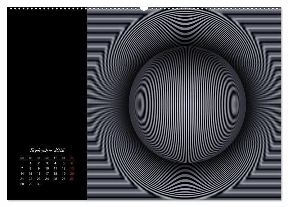Pick date 19 in the calendar
This screenshot has width=288, height=207.
point(64,174)
